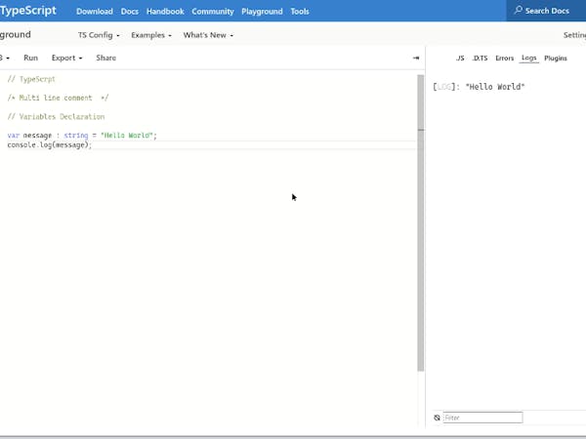Open the Tools menu

tap(300, 11)
